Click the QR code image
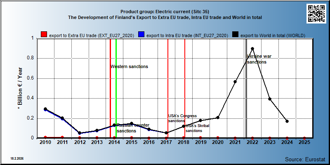This screenshot has height=165, width=330. 316,14
